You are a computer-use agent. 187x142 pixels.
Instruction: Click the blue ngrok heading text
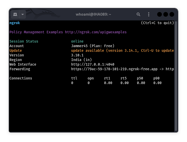(x=15, y=23)
